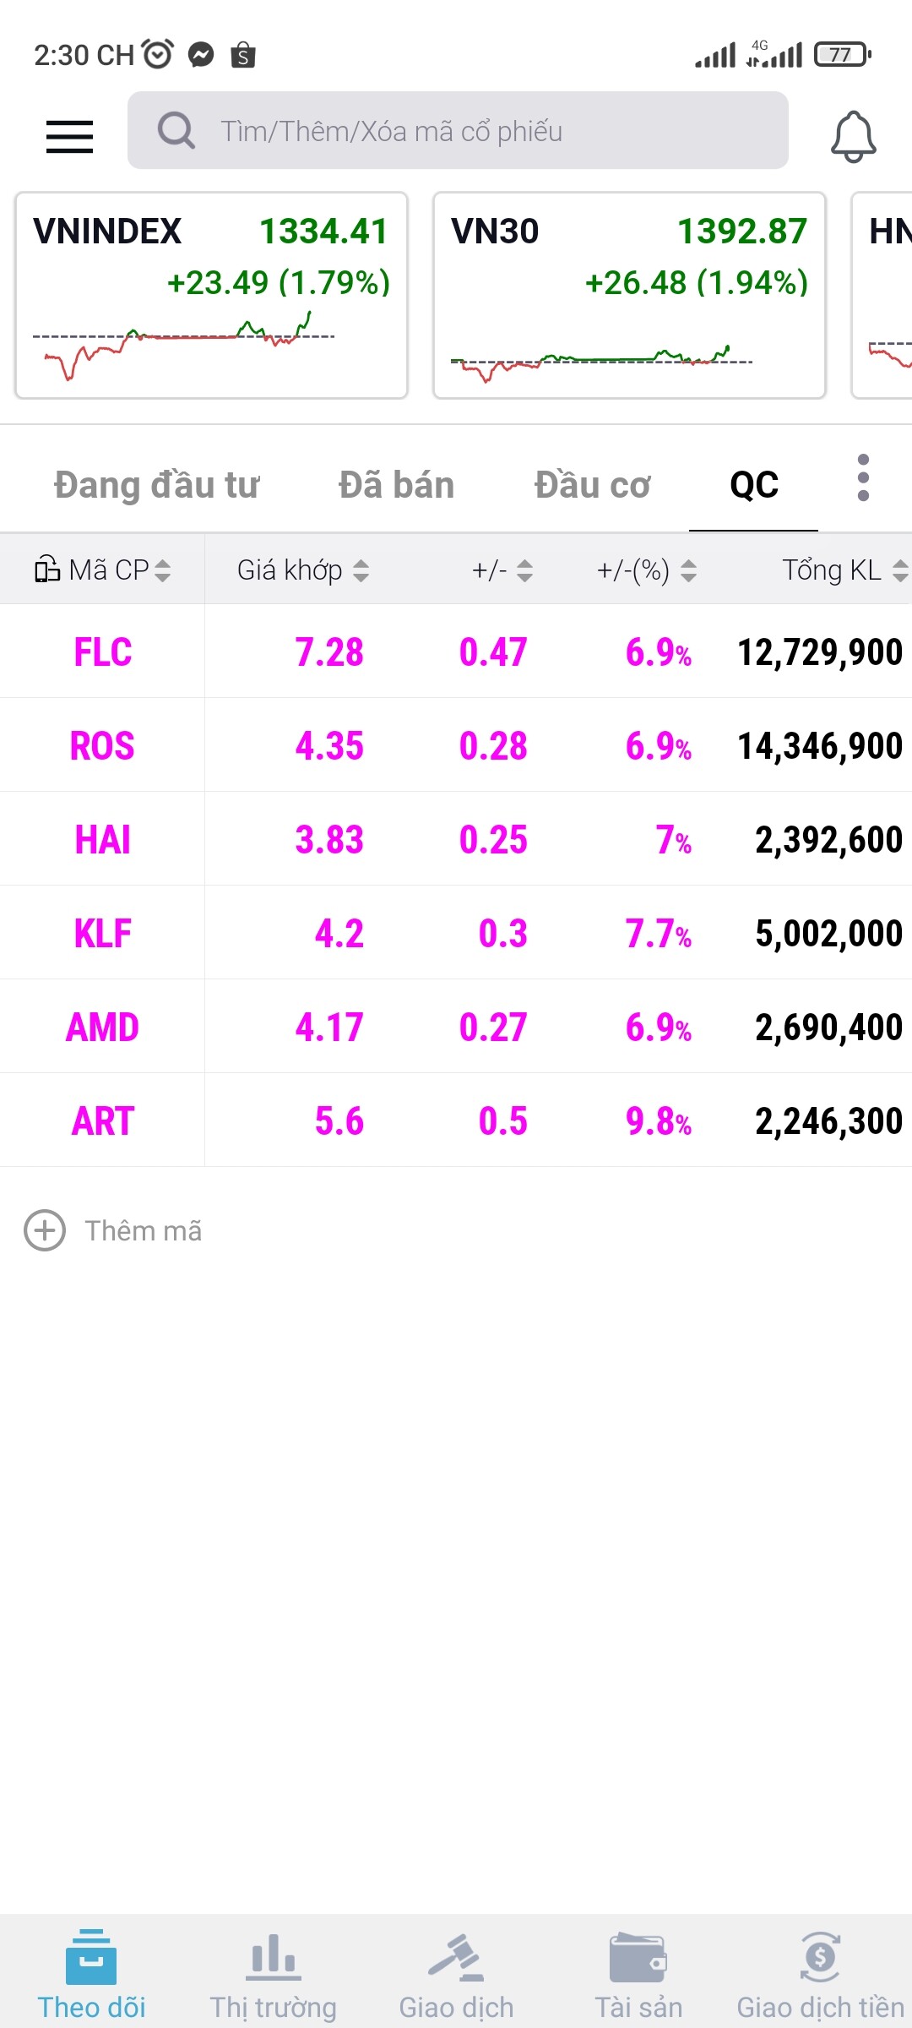
Task: Tap the plus icon to add stock
Action: pyautogui.click(x=45, y=1230)
